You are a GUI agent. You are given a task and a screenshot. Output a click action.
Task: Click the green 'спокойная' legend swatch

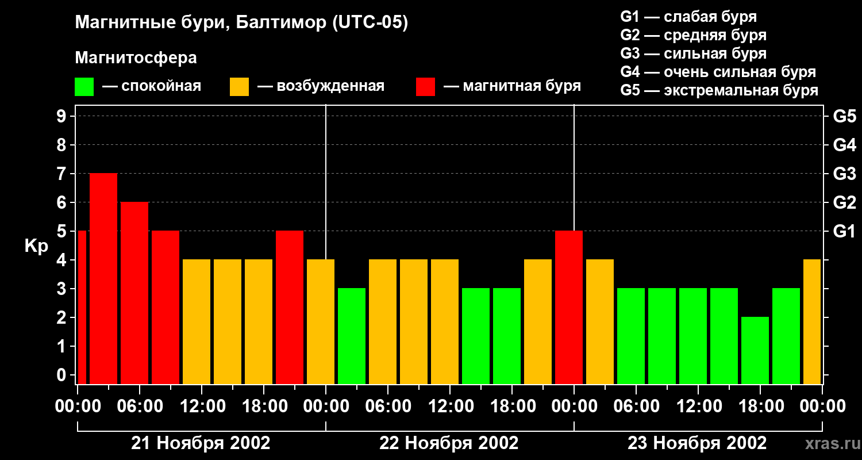click(84, 87)
